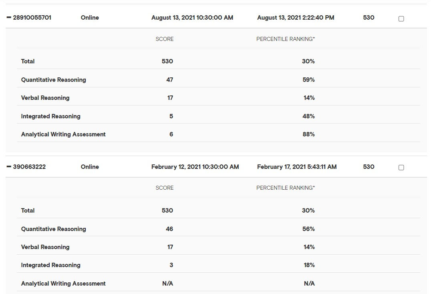The height and width of the screenshot is (294, 431).
Task: Collapse the 390663222 score details
Action: 9,167
